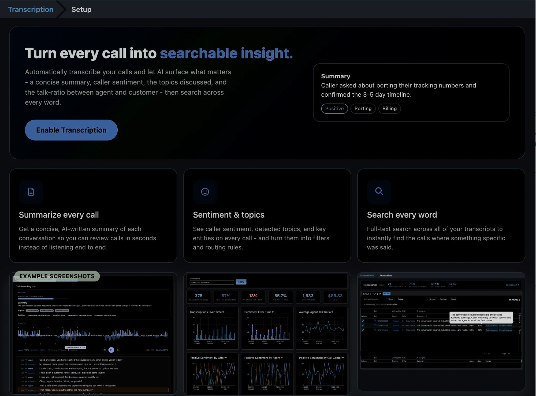
Task: Click the 375 transcribed calls stat
Action: [199, 297]
